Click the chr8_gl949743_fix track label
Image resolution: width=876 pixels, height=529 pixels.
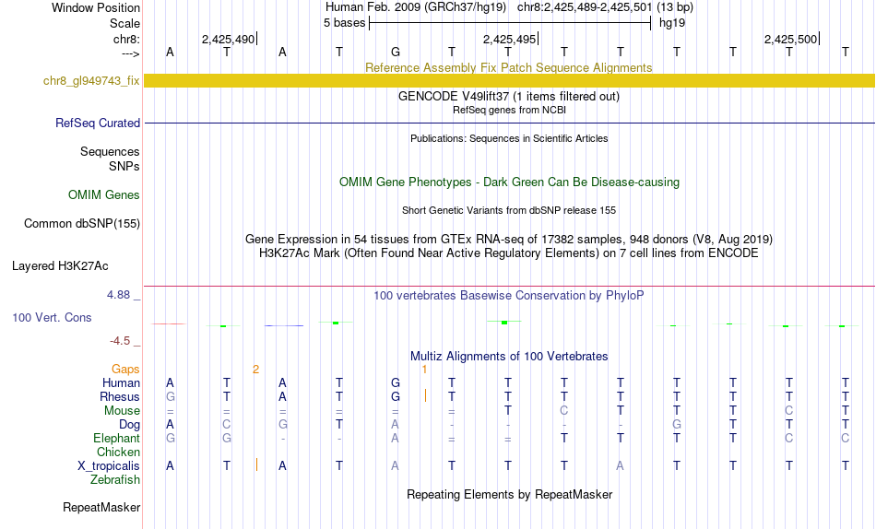click(x=91, y=80)
